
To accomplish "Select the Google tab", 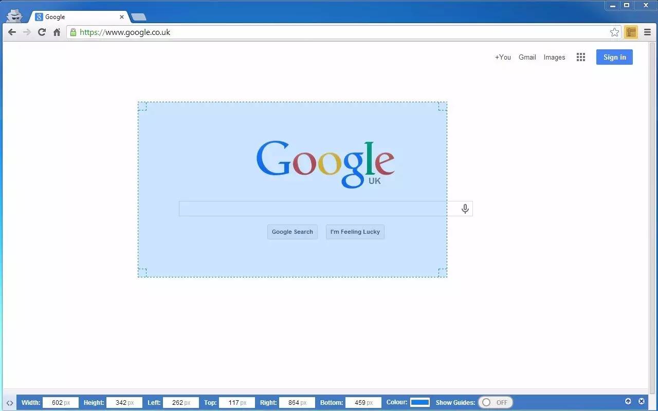I will (x=80, y=16).
